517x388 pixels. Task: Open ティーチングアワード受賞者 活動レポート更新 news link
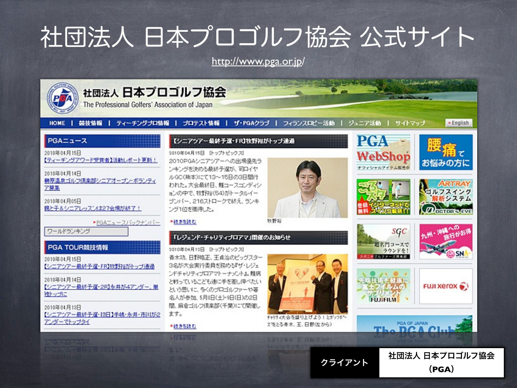101,160
